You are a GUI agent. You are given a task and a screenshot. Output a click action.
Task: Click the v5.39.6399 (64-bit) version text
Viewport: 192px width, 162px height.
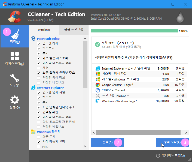pos(41,20)
